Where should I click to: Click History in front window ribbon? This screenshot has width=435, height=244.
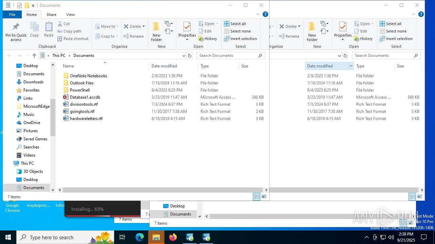(x=208, y=39)
